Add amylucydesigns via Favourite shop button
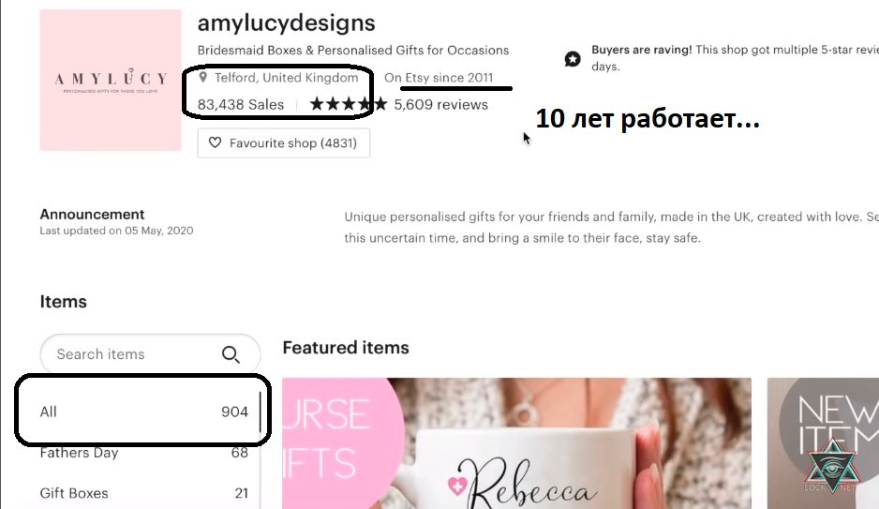The image size is (879, 509). (x=284, y=142)
